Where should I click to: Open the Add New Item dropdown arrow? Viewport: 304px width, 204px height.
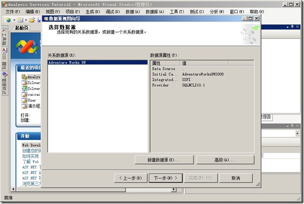[26, 20]
